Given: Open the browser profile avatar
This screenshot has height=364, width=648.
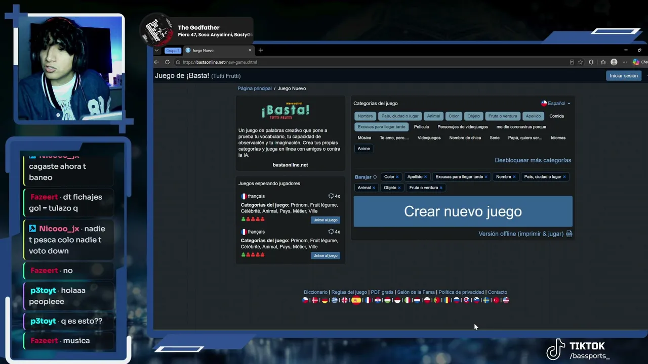Looking at the screenshot, I should pyautogui.click(x=614, y=62).
